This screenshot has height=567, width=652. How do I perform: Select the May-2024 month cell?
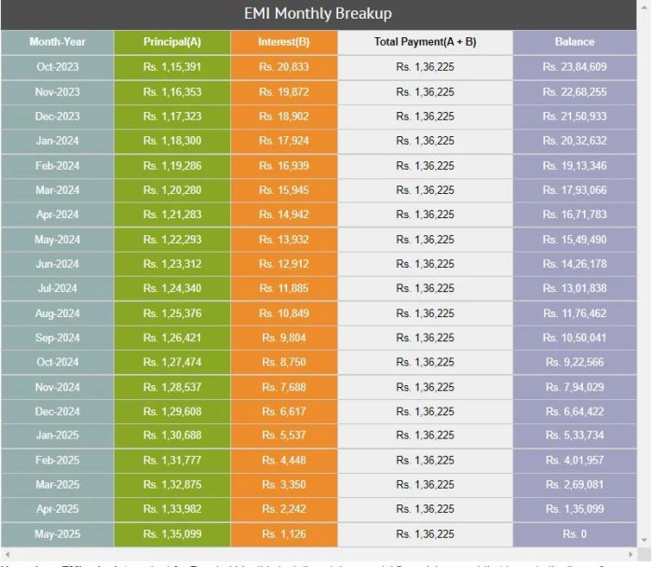58,240
